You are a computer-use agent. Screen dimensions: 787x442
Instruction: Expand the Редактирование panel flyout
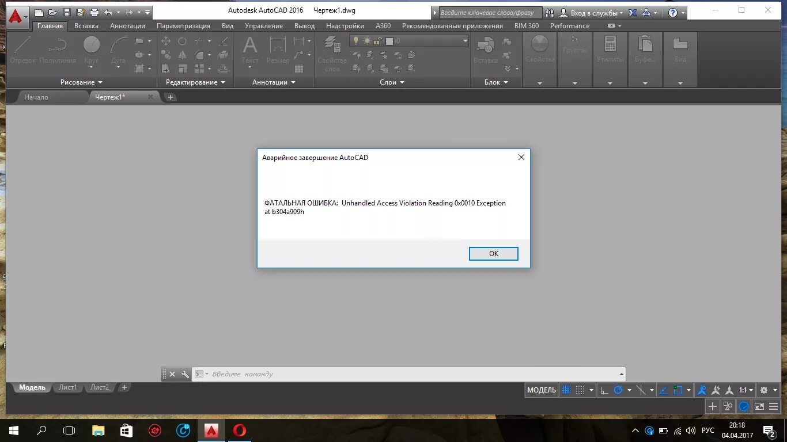[196, 82]
